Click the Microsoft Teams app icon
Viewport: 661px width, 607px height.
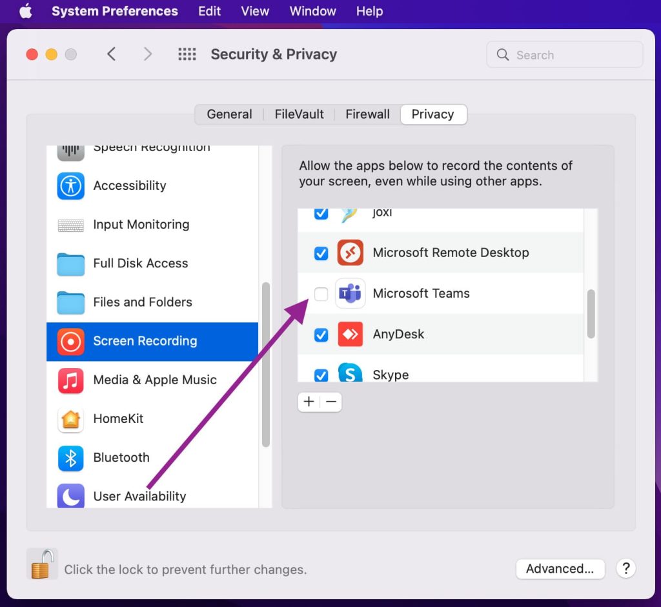click(x=350, y=294)
